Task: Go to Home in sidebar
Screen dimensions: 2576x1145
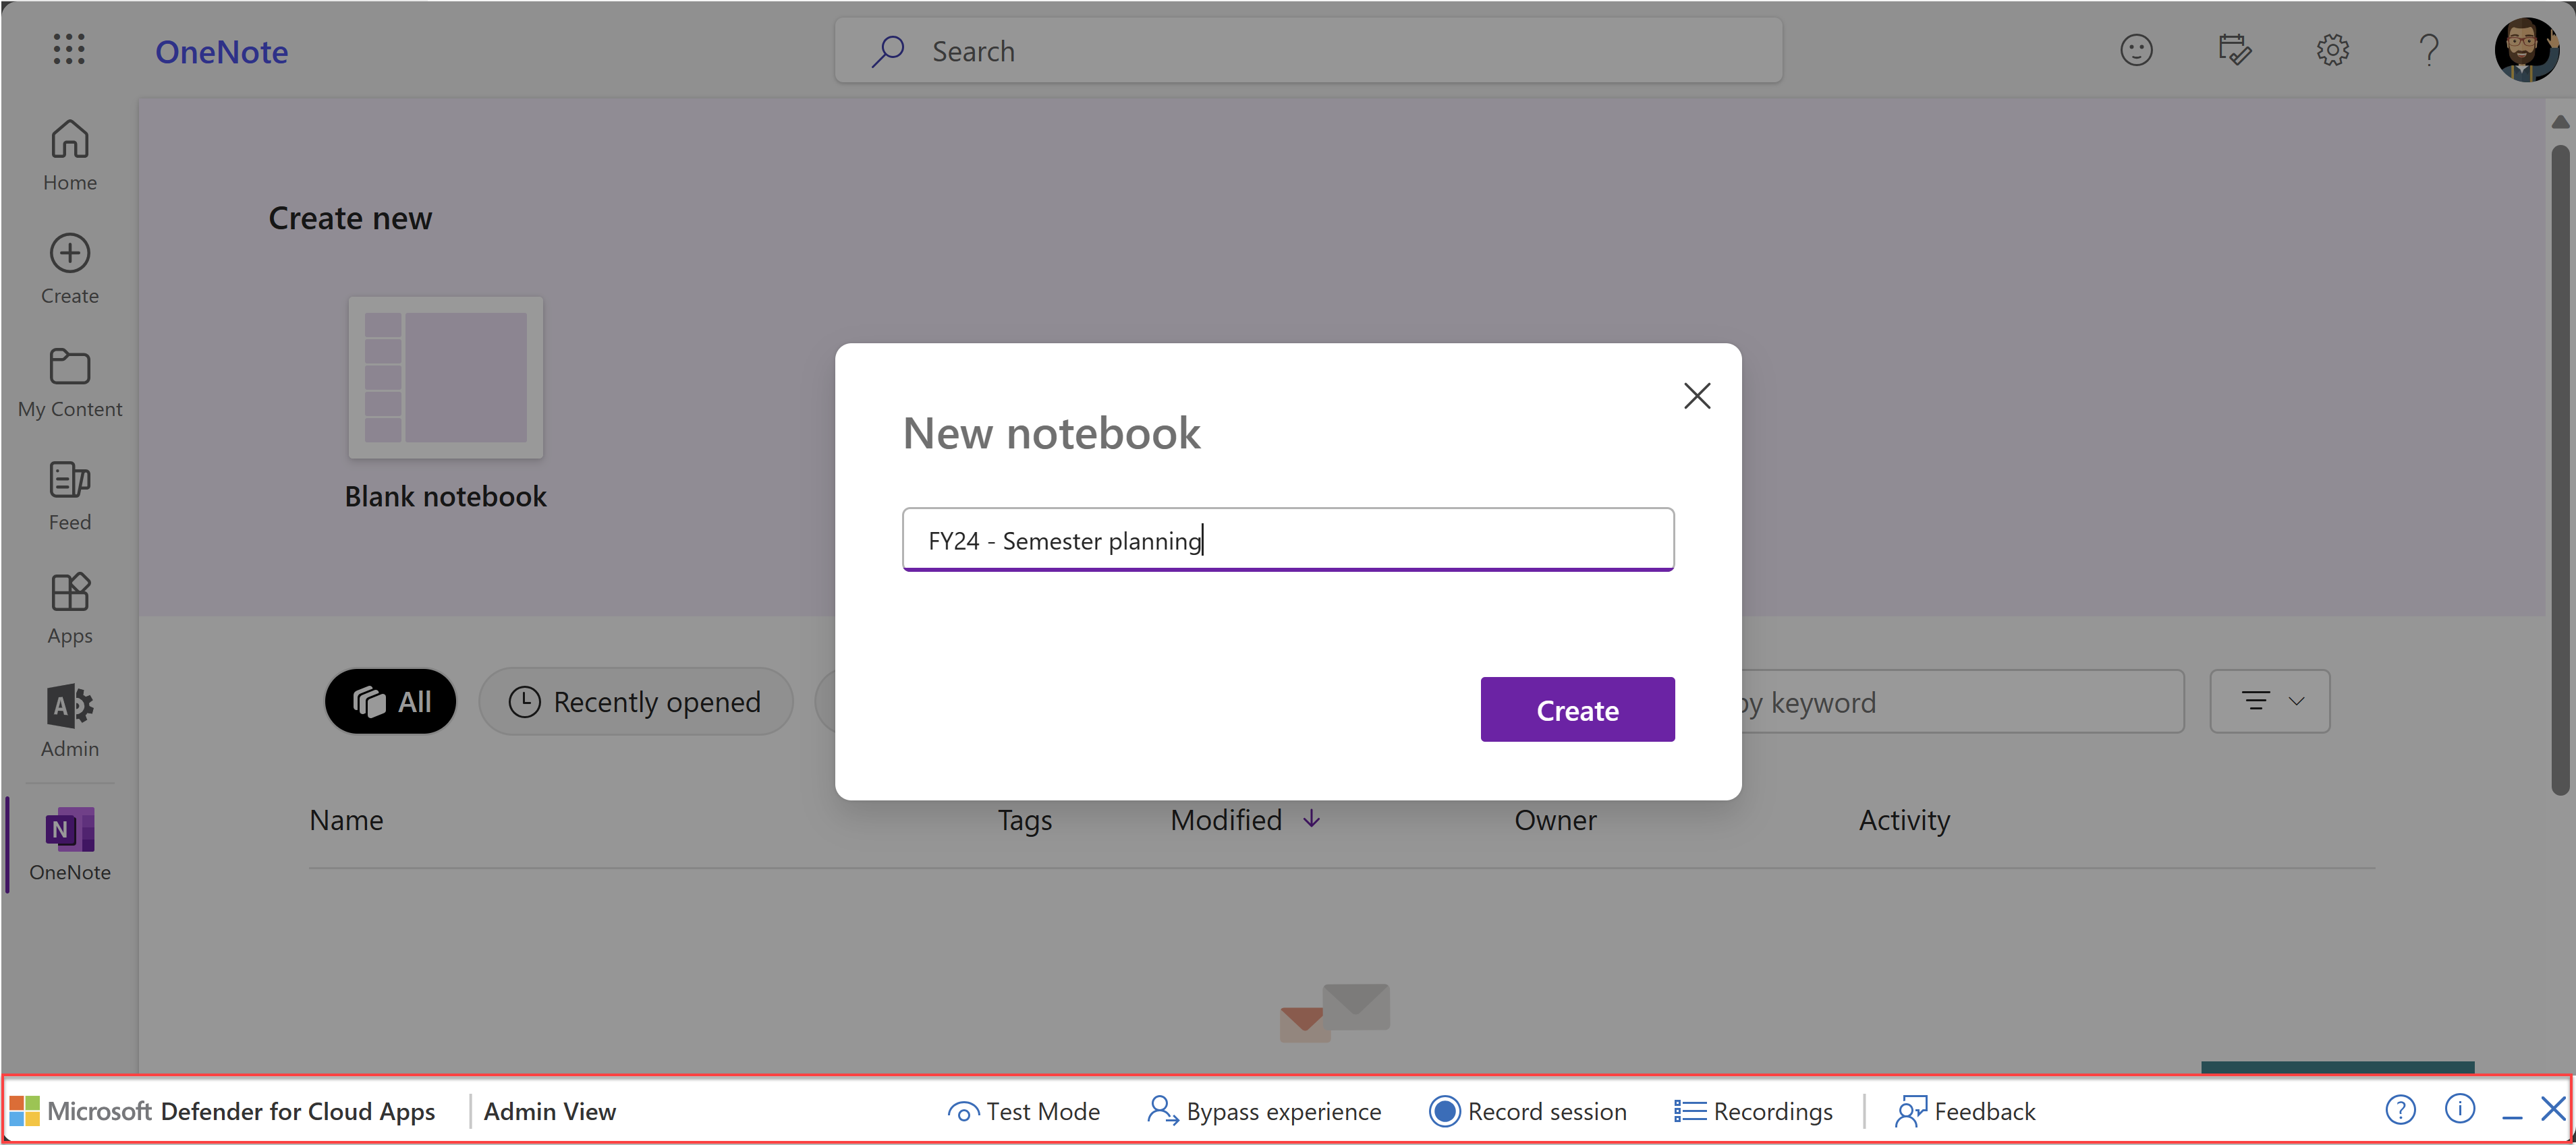Action: click(x=69, y=155)
